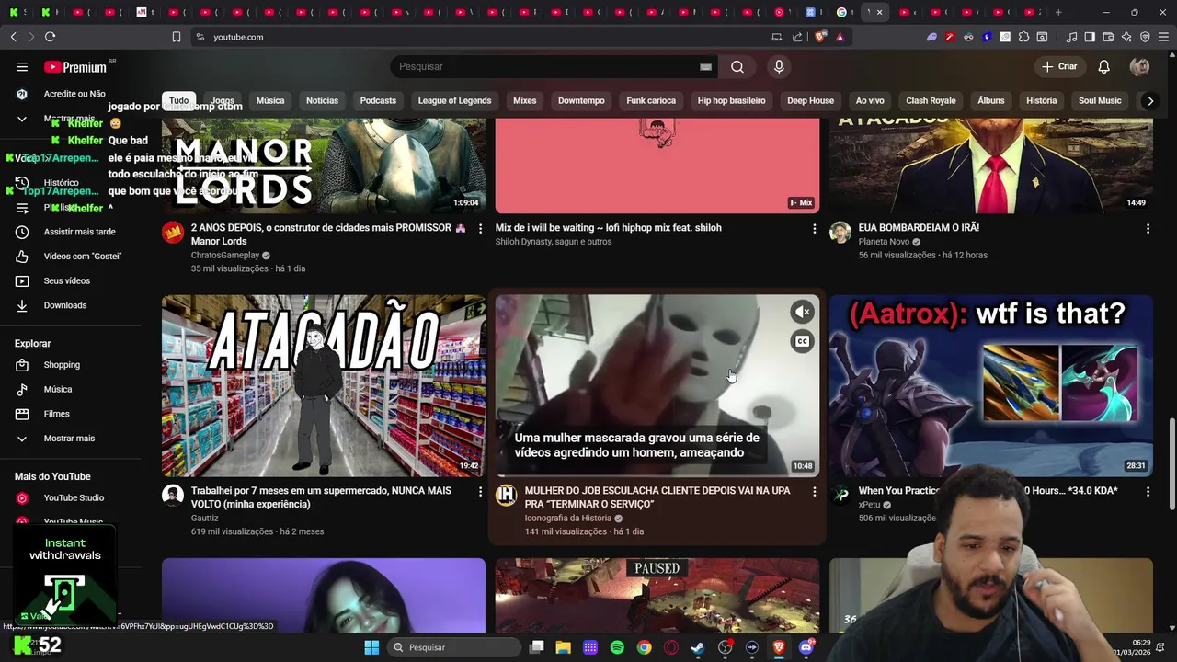Open Música in Explorar section
Image resolution: width=1177 pixels, height=662 pixels.
(71, 390)
